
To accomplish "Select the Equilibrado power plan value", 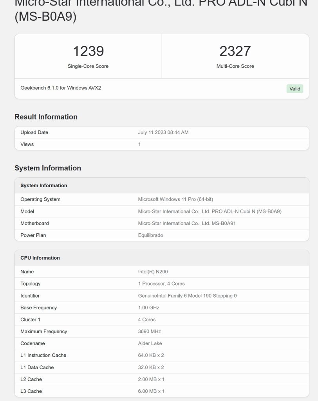I will 150,235.
